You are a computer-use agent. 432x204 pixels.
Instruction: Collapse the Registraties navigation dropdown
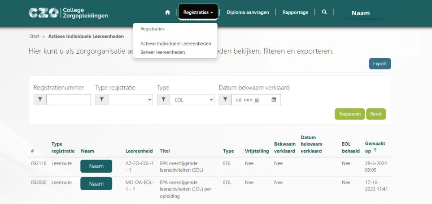(198, 13)
